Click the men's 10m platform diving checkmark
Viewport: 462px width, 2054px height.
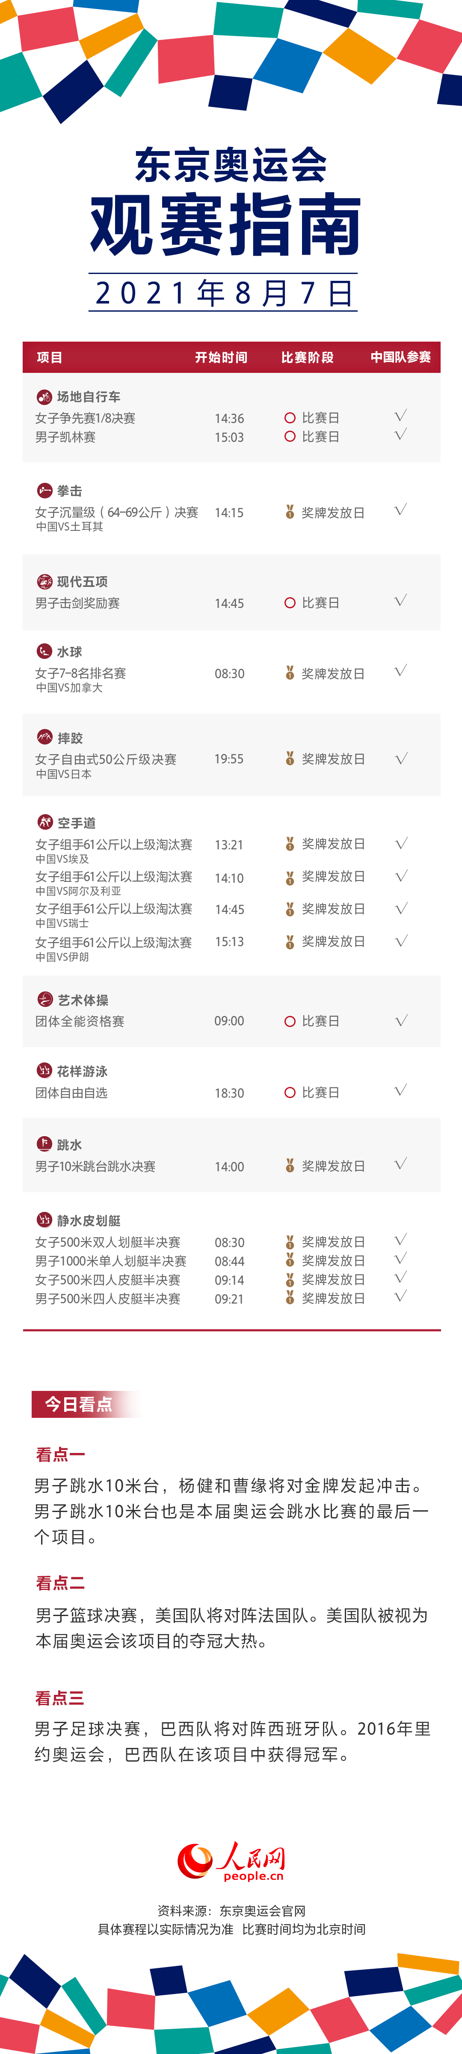(x=401, y=1164)
